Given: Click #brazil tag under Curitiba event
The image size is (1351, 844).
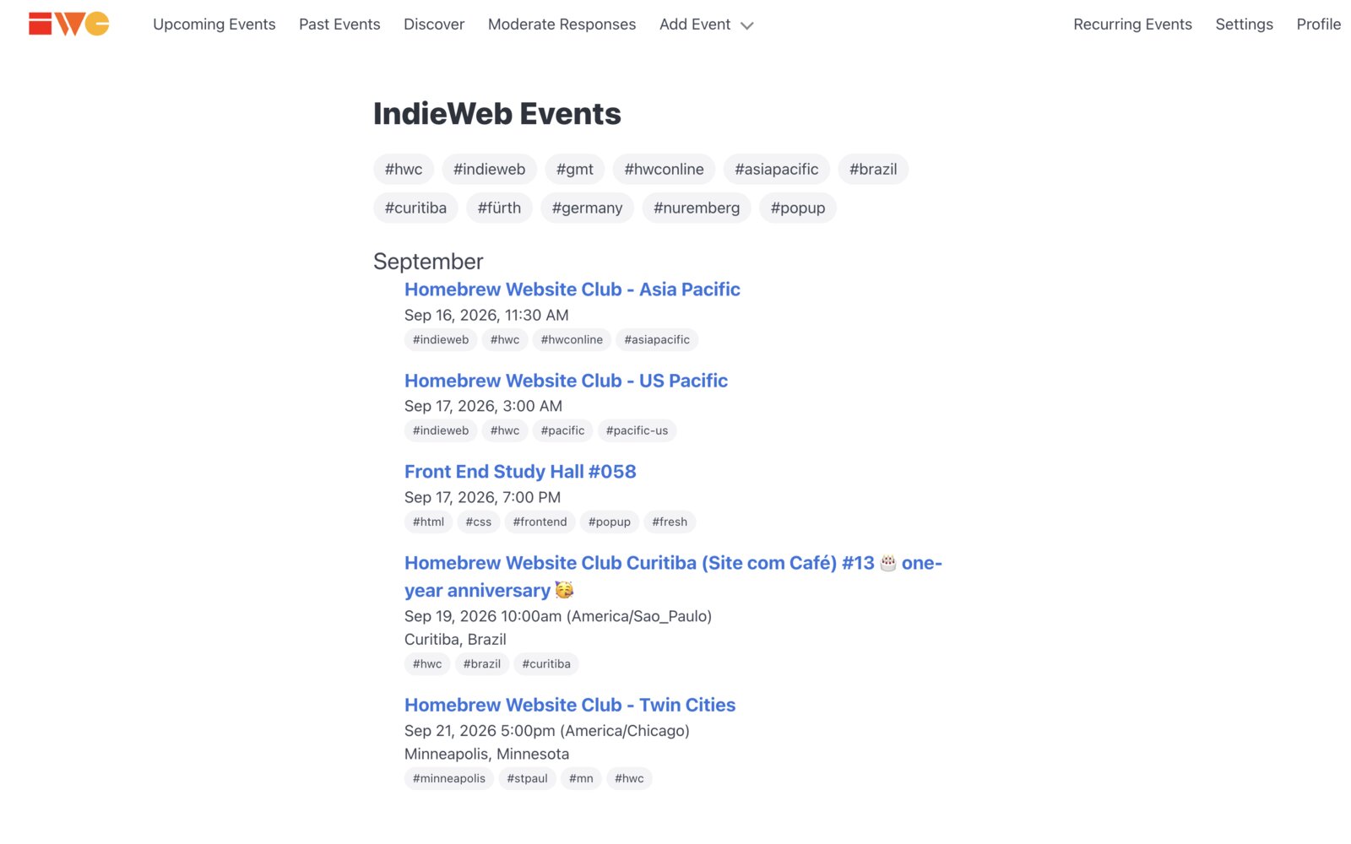Looking at the screenshot, I should [x=482, y=663].
